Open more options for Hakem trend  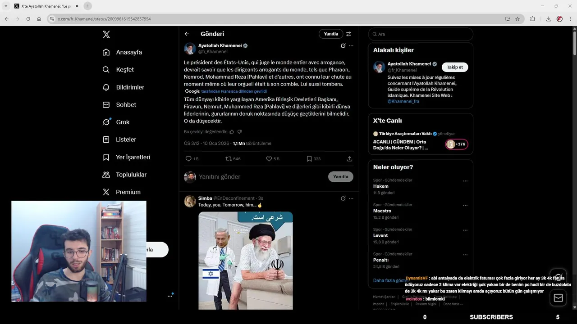(x=465, y=181)
